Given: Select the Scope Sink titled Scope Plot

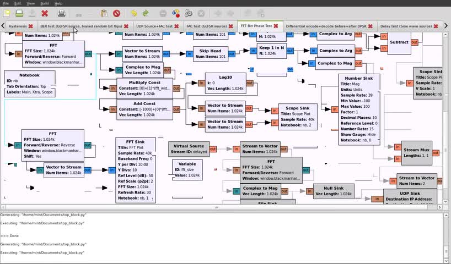Looking at the screenshot, I should click(x=298, y=117).
